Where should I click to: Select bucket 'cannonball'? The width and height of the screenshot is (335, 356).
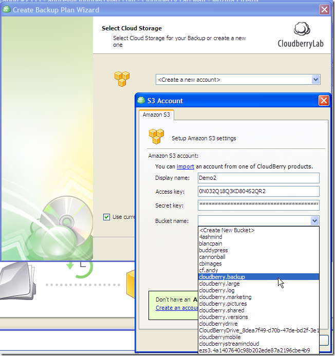click(258, 257)
